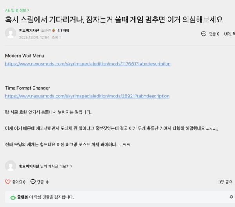Click the 도바킨 member level badge icon
The width and height of the screenshot is (235, 207).
[54, 30]
